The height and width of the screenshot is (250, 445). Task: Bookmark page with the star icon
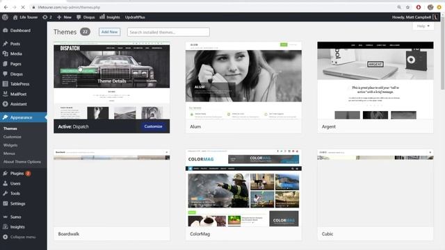pos(408,7)
